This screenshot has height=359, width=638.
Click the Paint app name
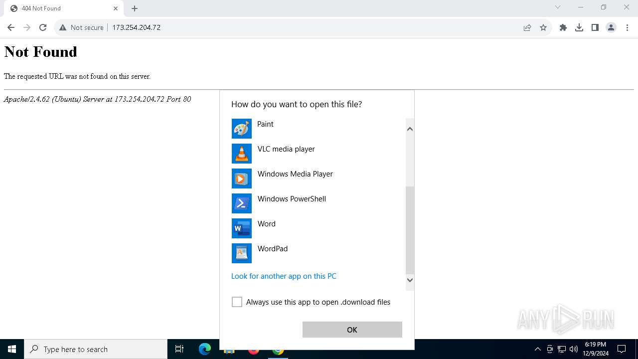pos(265,124)
